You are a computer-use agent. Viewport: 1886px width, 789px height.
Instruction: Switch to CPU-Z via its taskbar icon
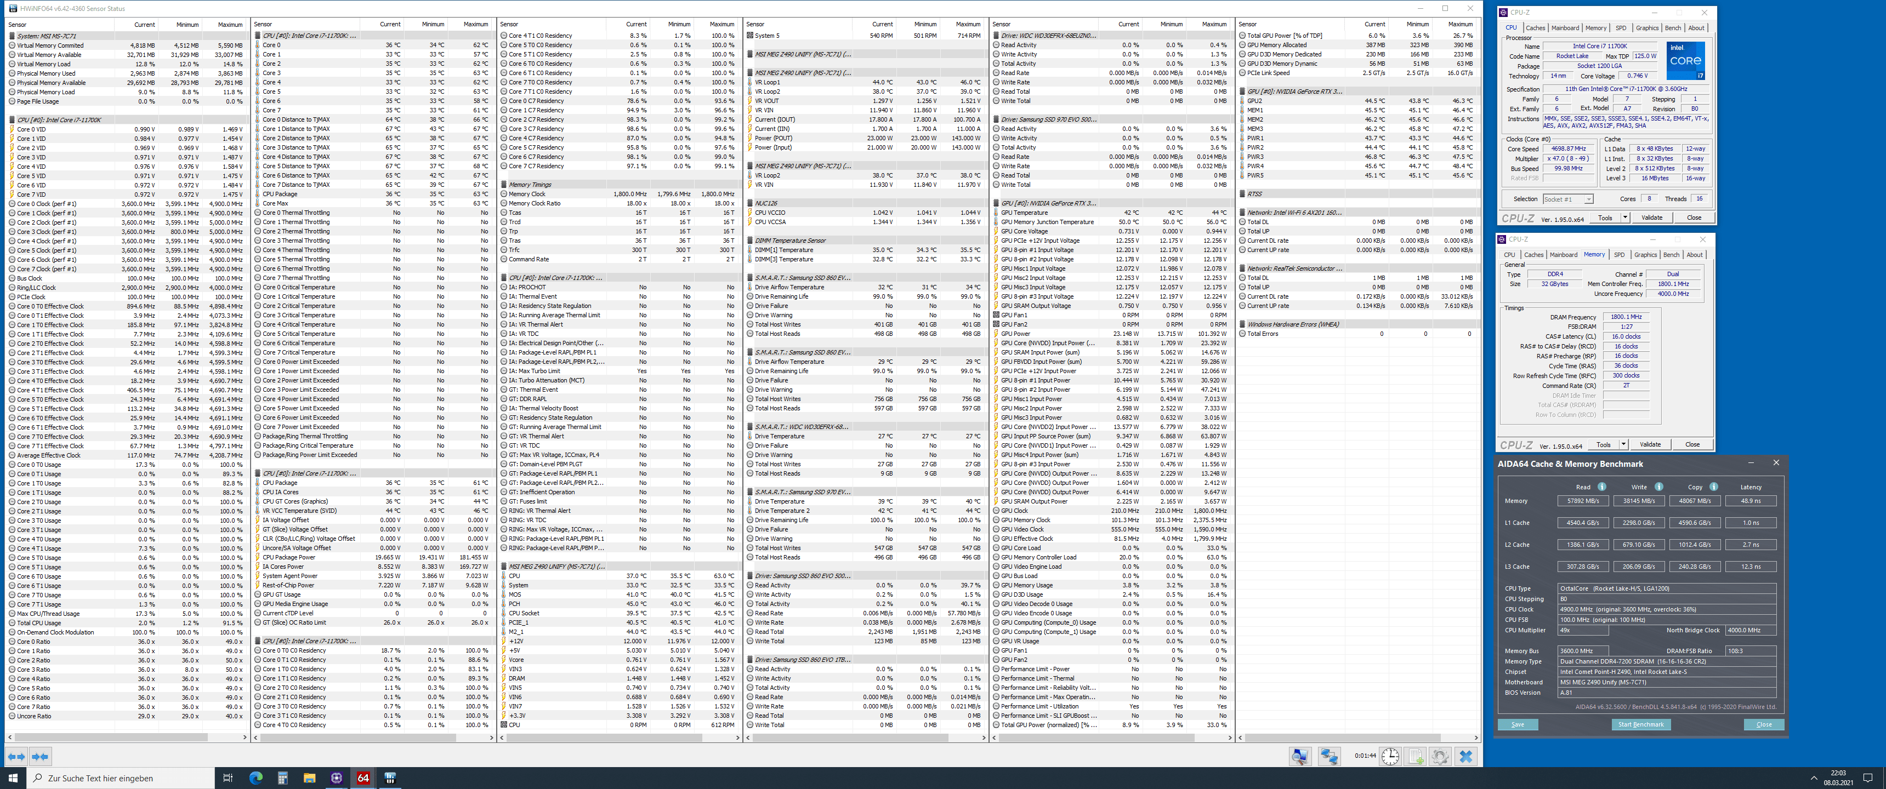point(337,778)
